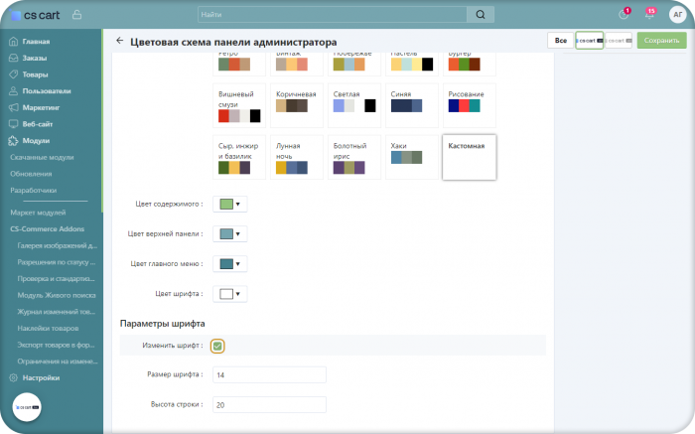Open Экспорт товаров addon link
This screenshot has width=695, height=434.
click(x=56, y=345)
